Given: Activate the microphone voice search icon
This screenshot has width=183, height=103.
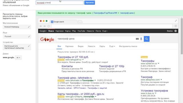Looking at the screenshot, I should [141, 39].
